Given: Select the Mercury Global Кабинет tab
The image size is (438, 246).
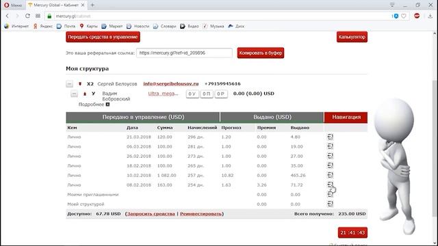Looking at the screenshot, I should 56,5.
